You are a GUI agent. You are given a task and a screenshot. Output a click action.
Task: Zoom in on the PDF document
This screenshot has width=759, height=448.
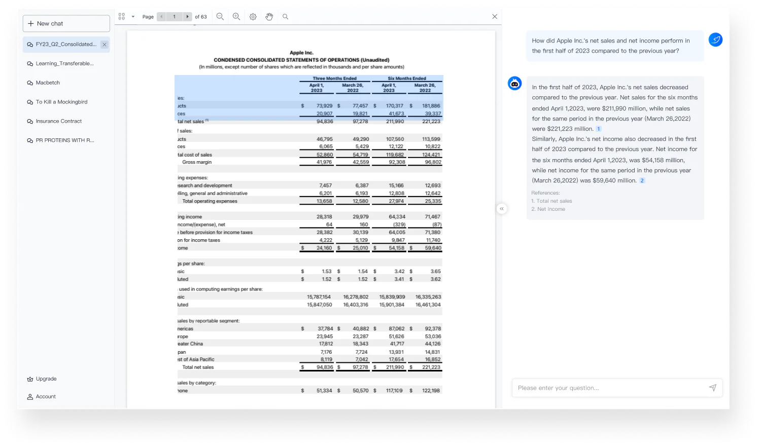236,16
